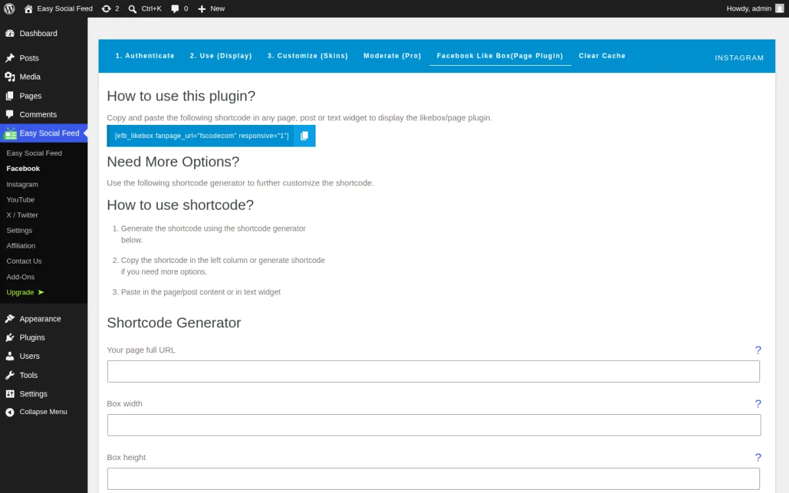
Task: Open the Dashboard menu item
Action: [38, 34]
